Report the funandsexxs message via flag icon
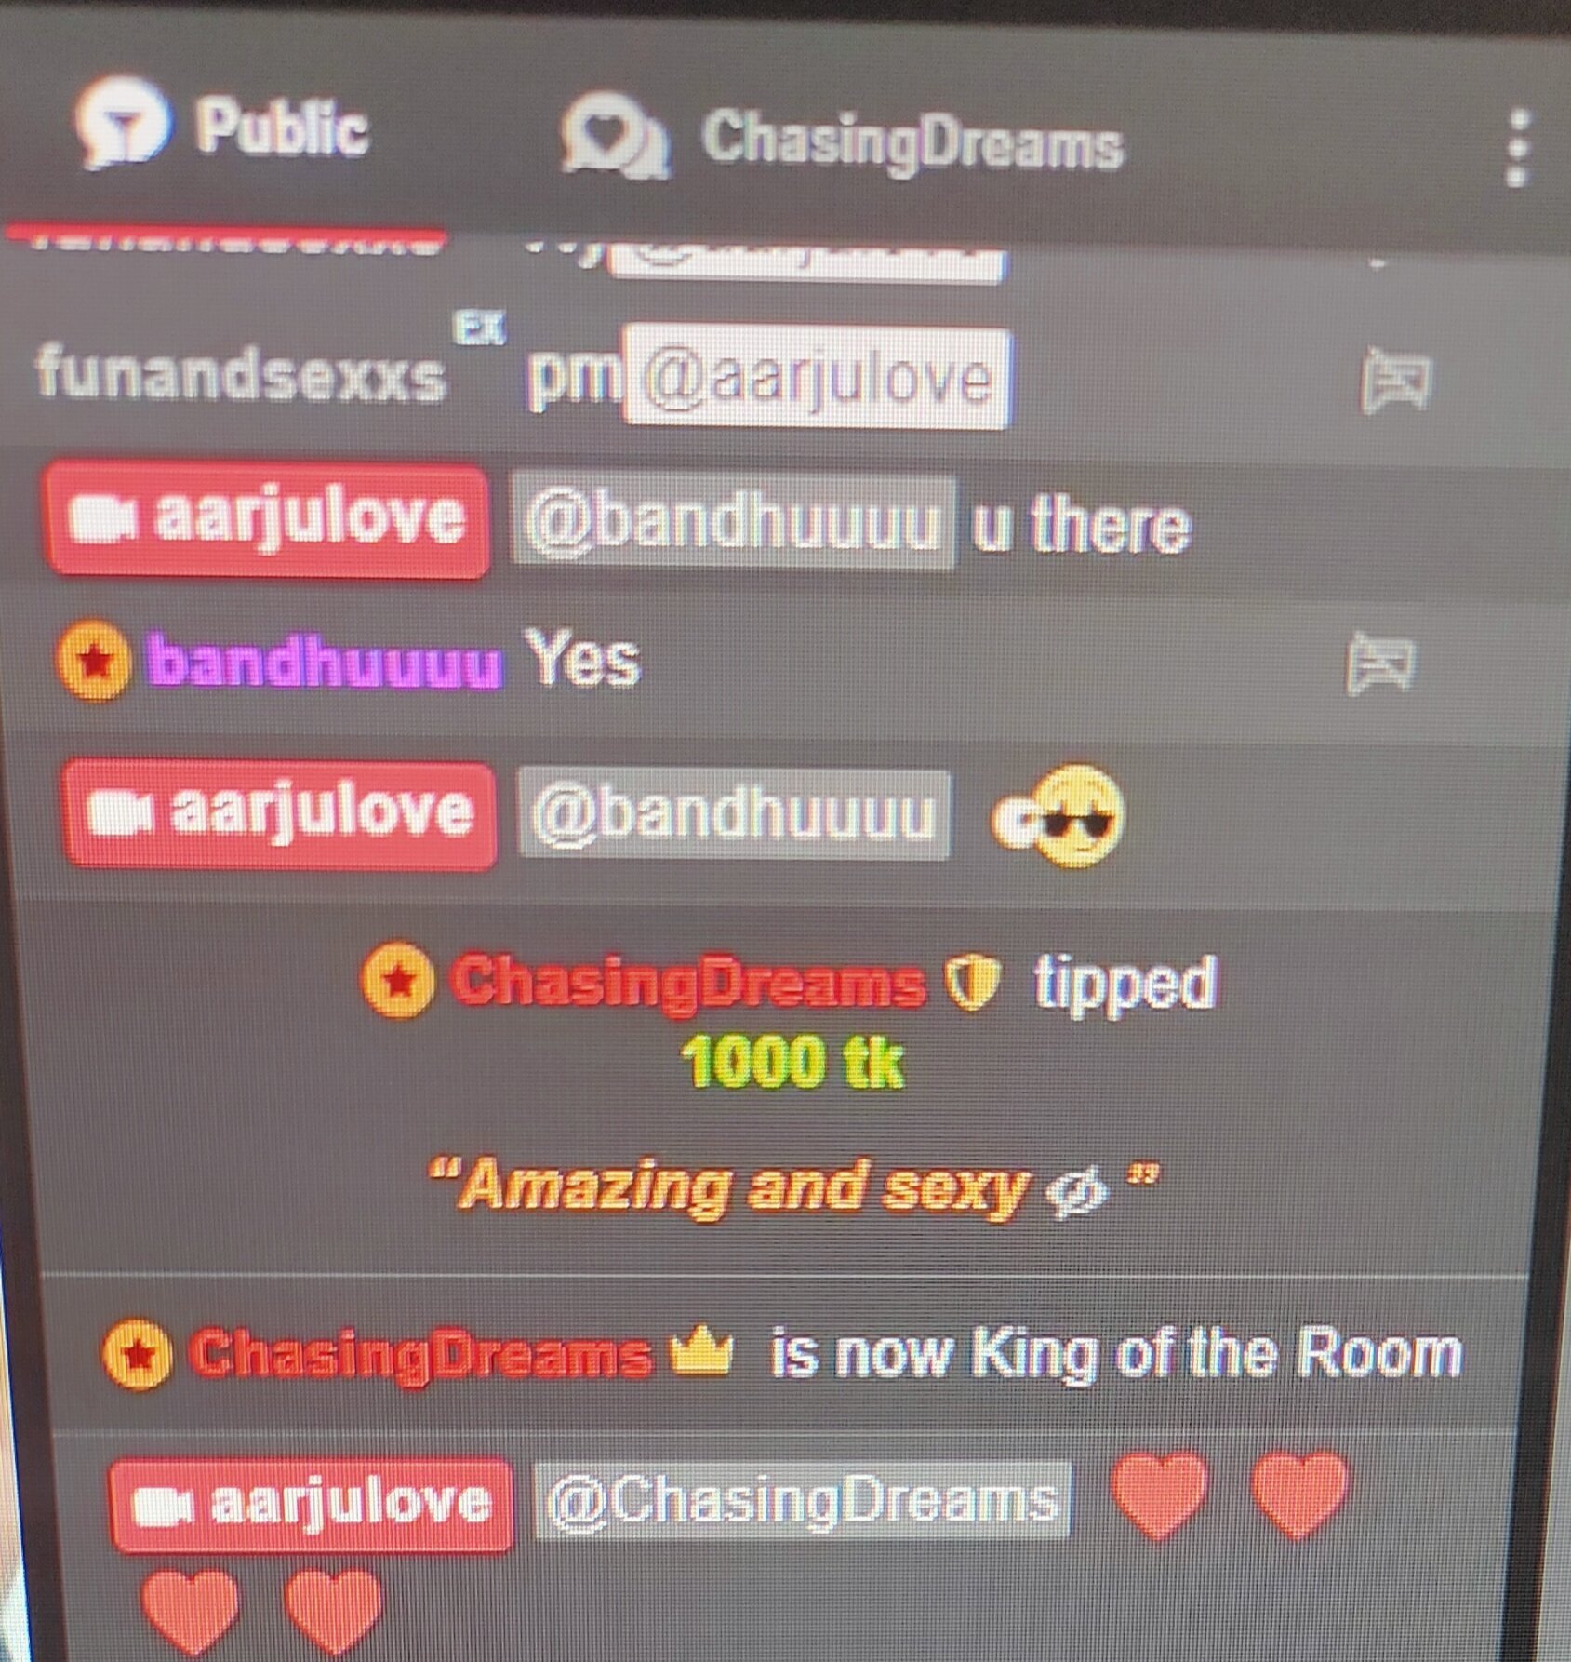Image resolution: width=1571 pixels, height=1662 pixels. tap(1395, 380)
